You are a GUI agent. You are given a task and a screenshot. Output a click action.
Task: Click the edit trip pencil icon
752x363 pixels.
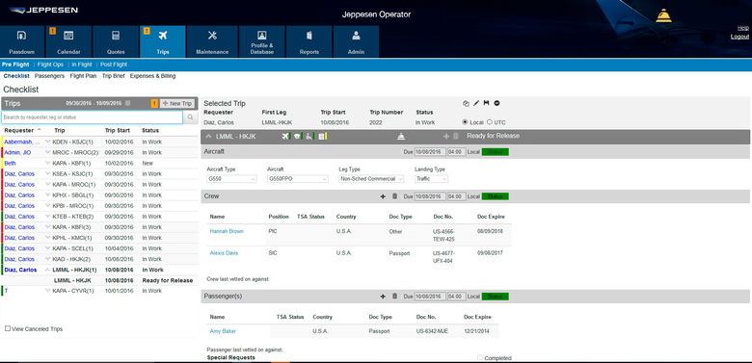476,103
